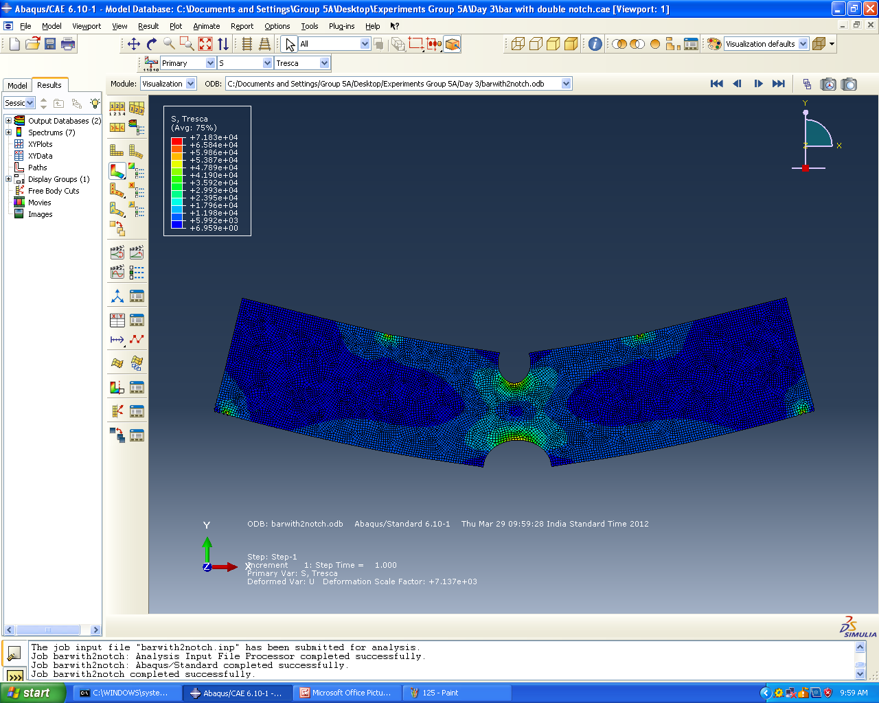Open Common Plot Options icon
The width and height of the screenshot is (879, 703).
117,108
